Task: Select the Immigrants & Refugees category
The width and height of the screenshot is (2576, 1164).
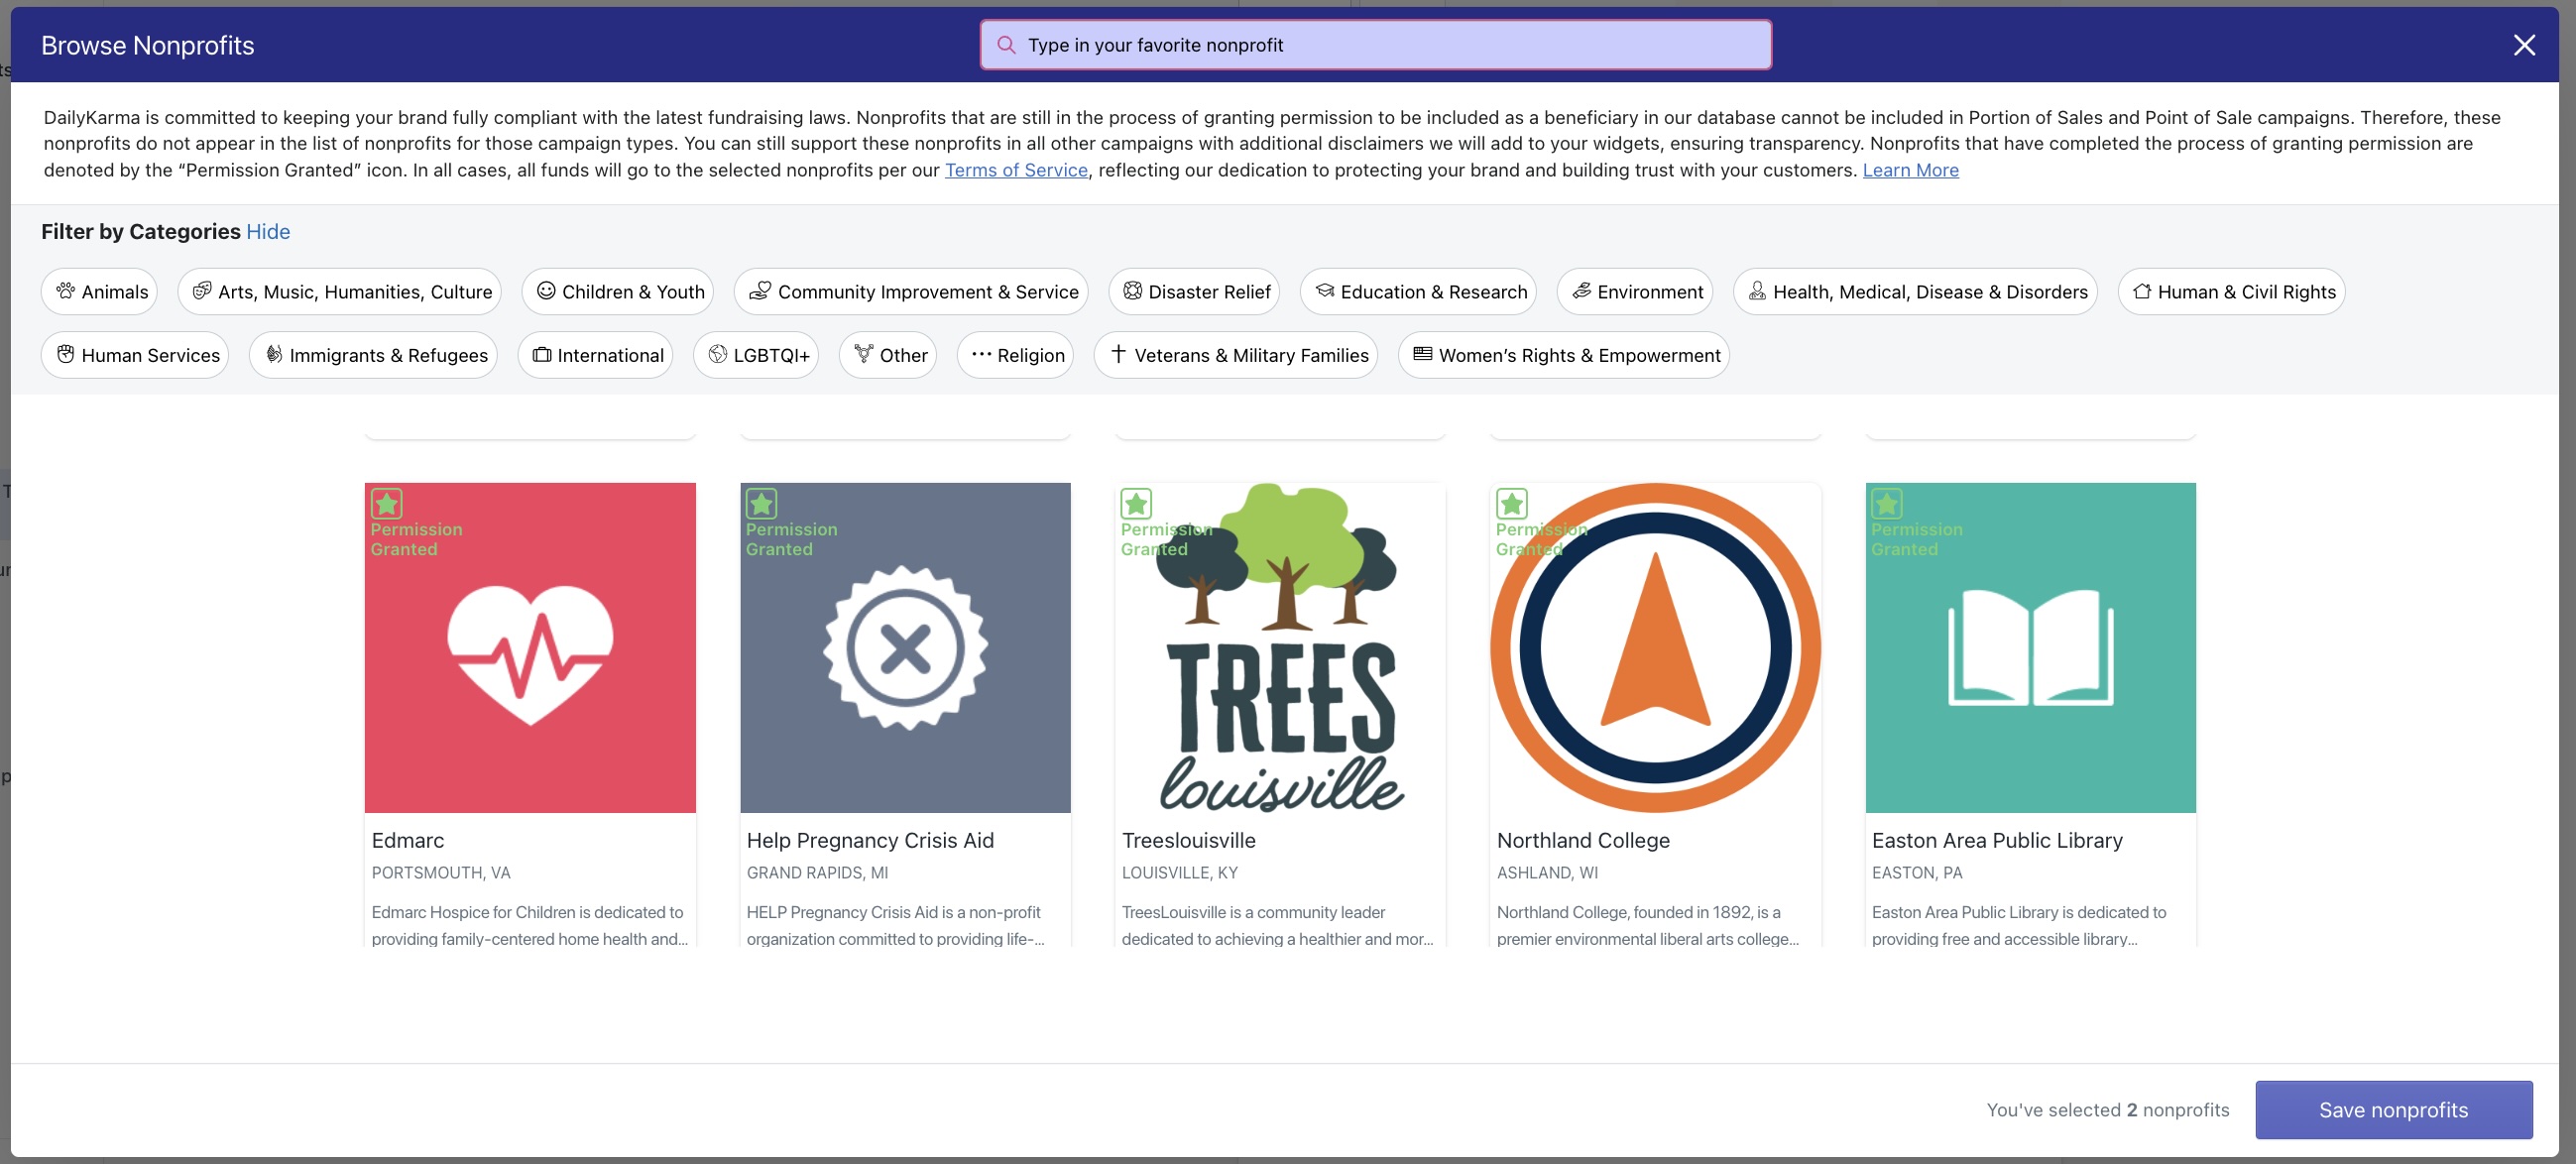Action: pos(373,355)
